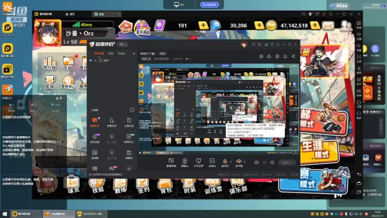Viewport: 387px width, 218px height.
Task: Click the purple basketball card icon
Action: 160,26
